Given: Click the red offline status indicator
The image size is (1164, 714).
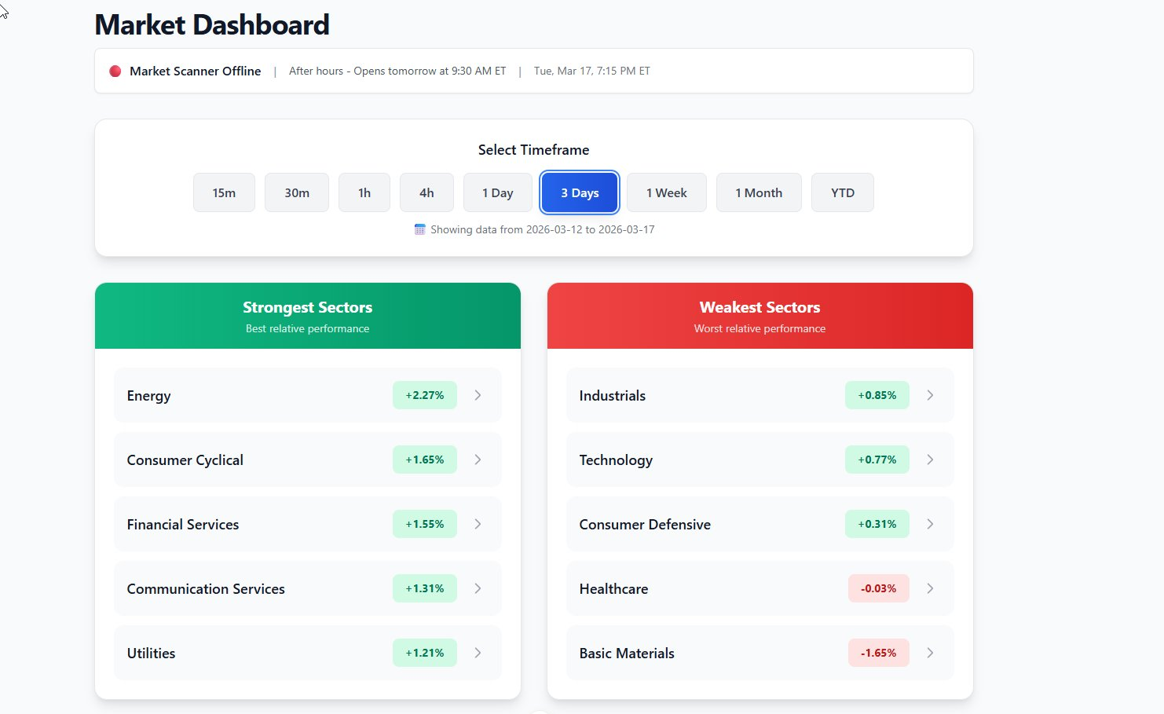Looking at the screenshot, I should click(115, 71).
